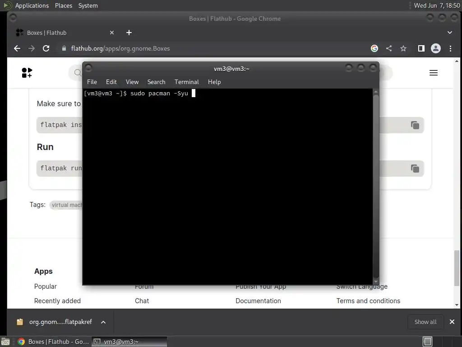The image size is (462, 347).
Task: Click the Flathub search magnifier icon
Action: [78, 73]
